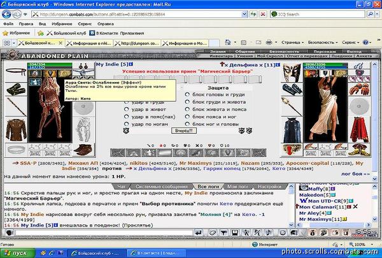Image resolution: width=382 pixels, height=258 pixels.
Task: Click 'Бойцовский клуб' link in favorites bar
Action: [x=66, y=33]
